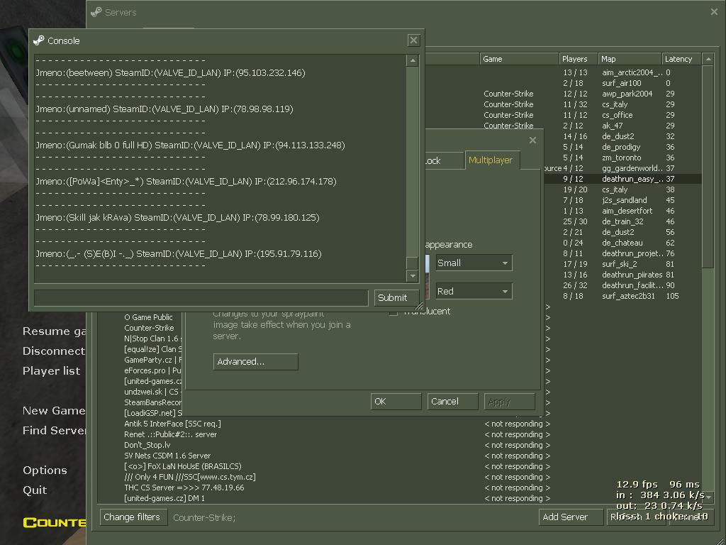Toggle the Translucent checkbox

393,312
